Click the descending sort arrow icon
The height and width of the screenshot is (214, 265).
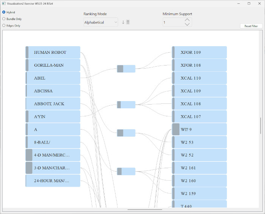click(123, 22)
